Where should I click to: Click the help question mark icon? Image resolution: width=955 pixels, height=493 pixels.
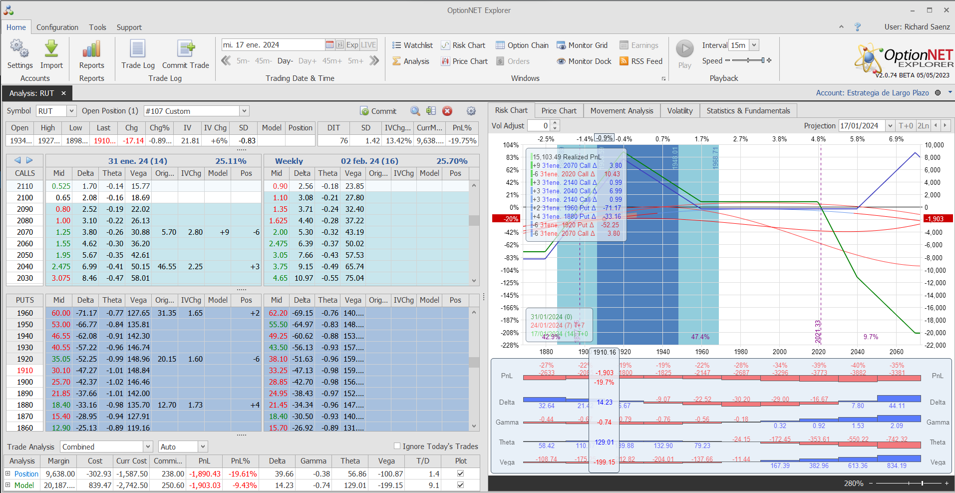(858, 27)
